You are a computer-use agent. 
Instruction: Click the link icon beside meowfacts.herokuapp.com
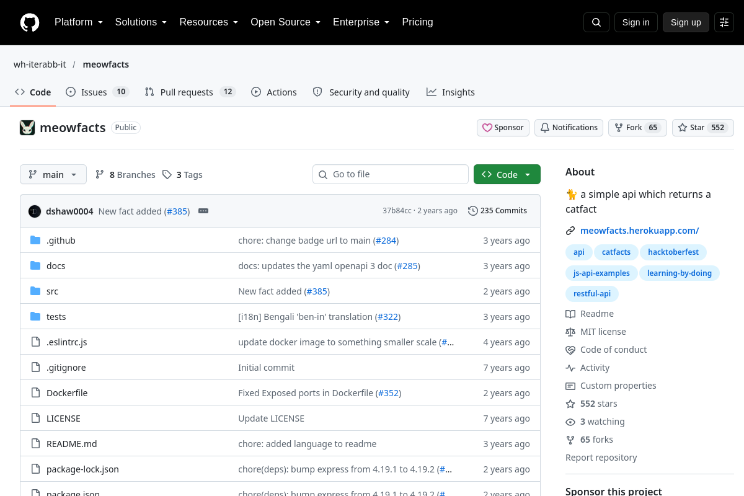(570, 231)
